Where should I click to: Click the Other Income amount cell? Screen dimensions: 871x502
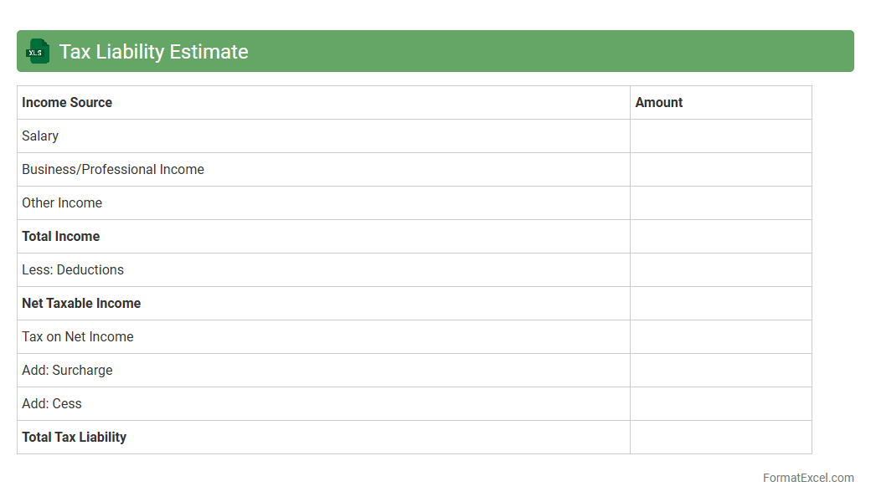pos(720,202)
